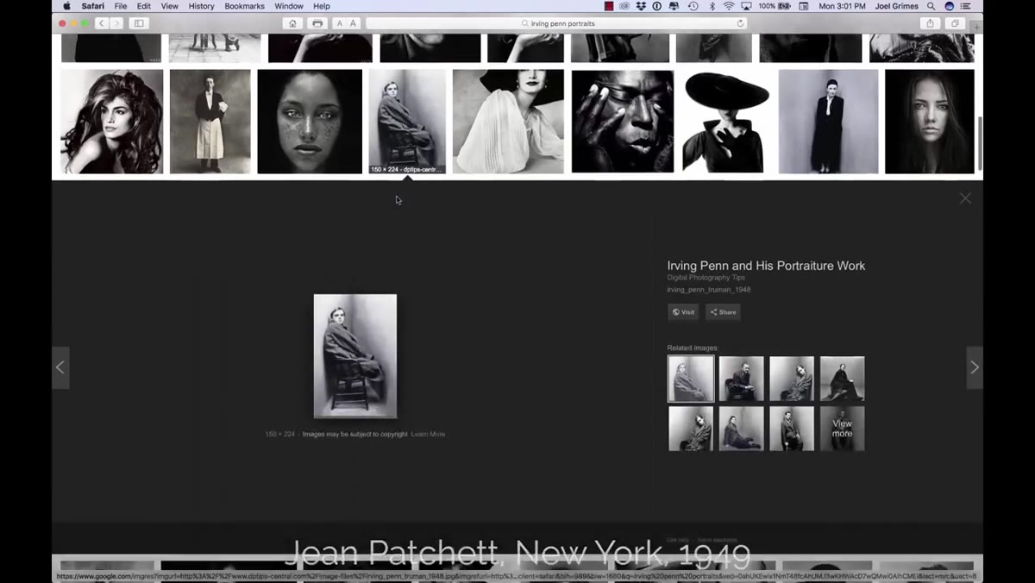Reload the page from address bar
The height and width of the screenshot is (583, 1035).
tap(740, 23)
